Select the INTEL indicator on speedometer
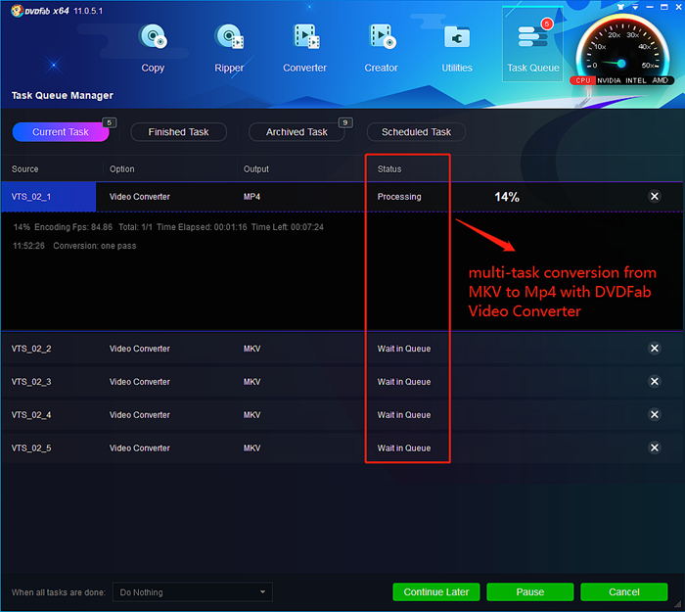 tap(636, 80)
